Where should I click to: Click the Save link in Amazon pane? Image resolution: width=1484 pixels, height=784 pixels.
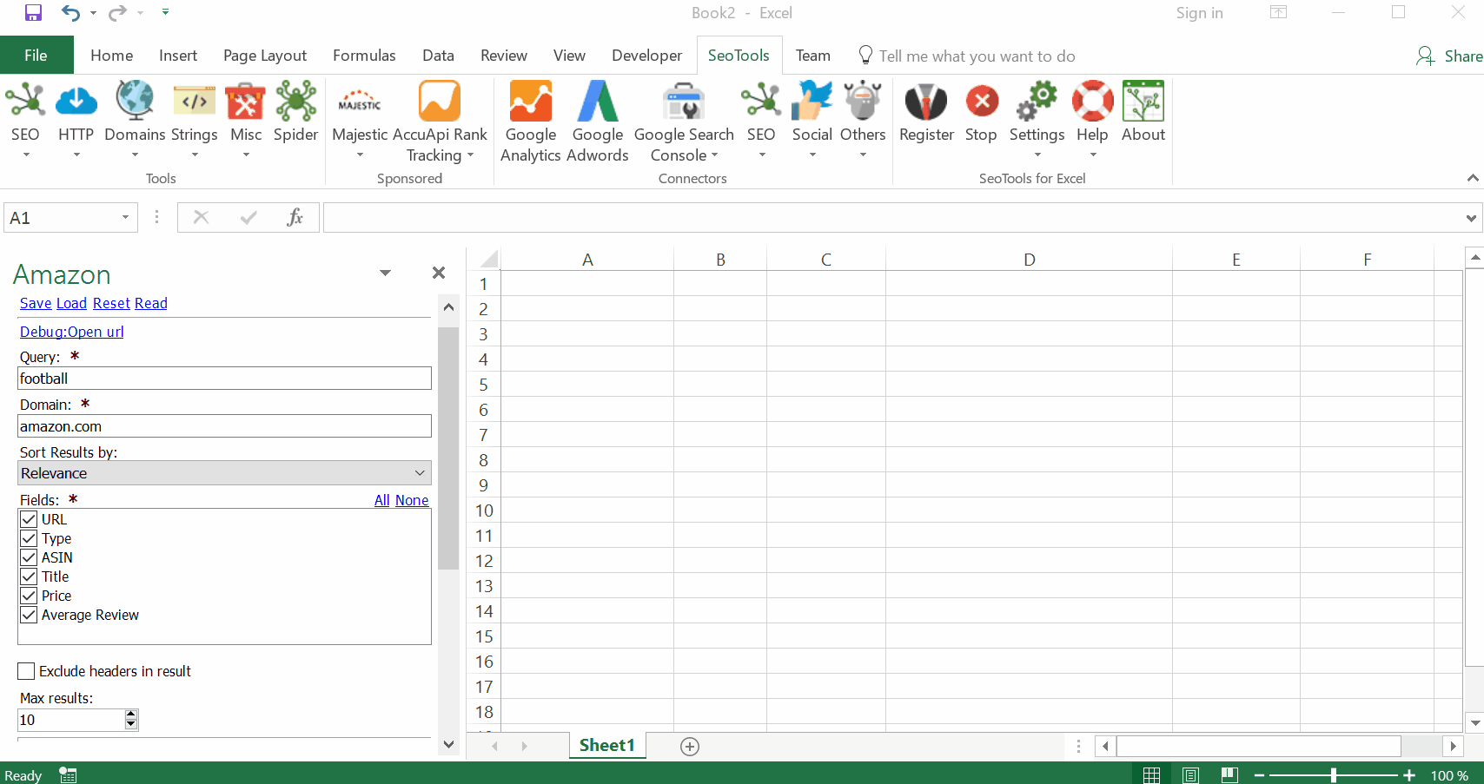36,303
